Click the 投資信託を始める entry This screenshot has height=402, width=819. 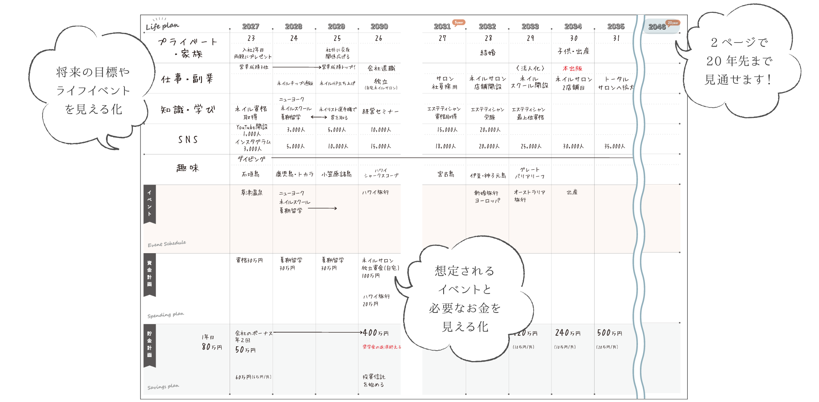(374, 380)
